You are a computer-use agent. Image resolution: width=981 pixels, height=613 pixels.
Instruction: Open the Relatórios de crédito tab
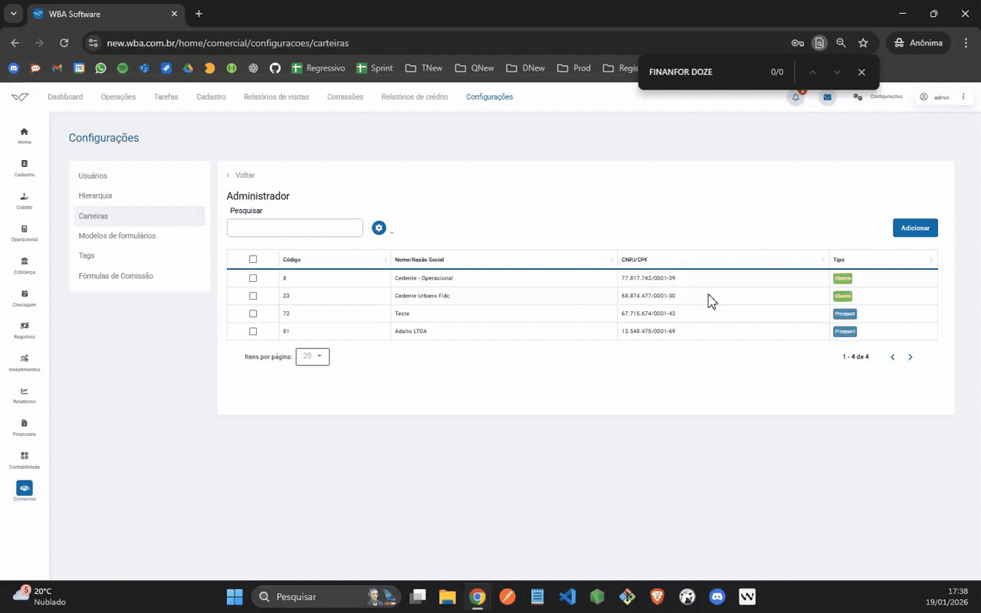point(415,97)
